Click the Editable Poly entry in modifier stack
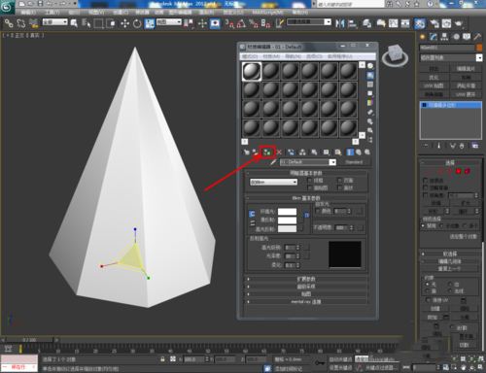Image resolution: width=486 pixels, height=373 pixels. [x=451, y=105]
